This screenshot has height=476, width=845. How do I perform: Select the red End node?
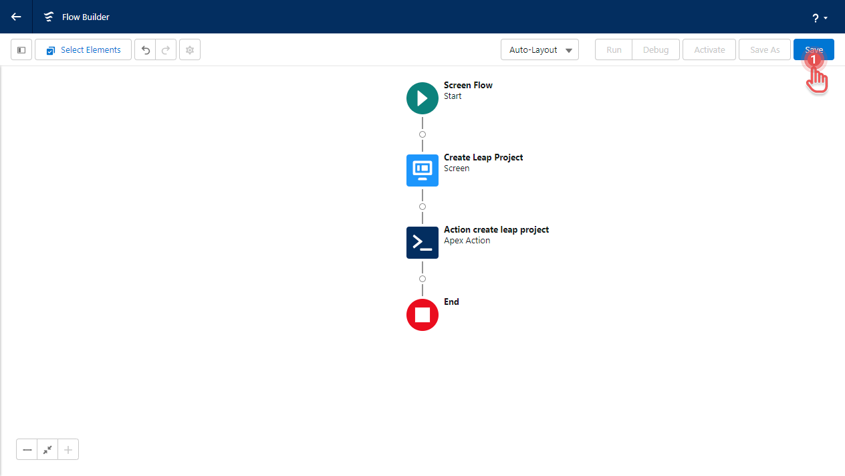click(422, 315)
